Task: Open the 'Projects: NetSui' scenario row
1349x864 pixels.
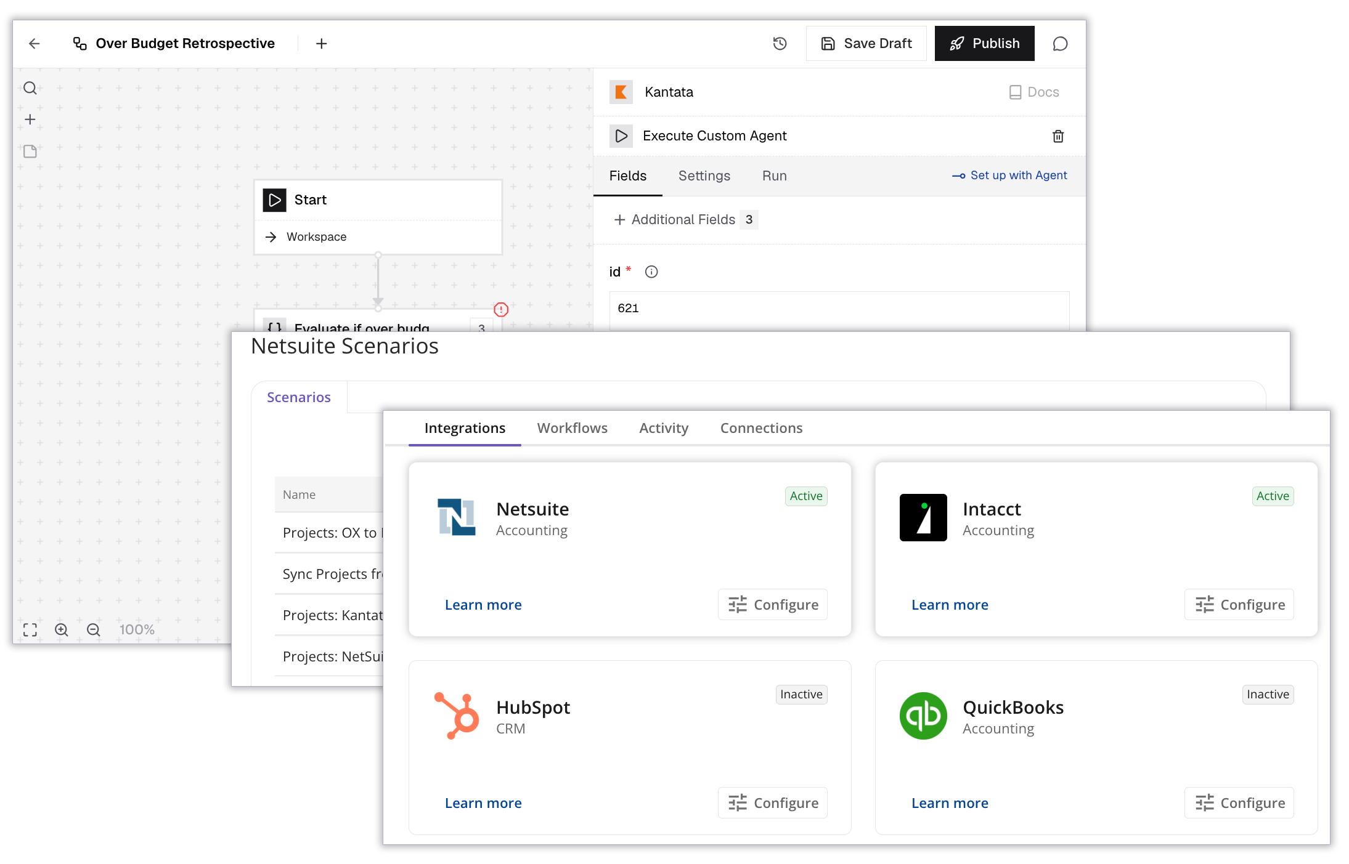Action: click(330, 656)
